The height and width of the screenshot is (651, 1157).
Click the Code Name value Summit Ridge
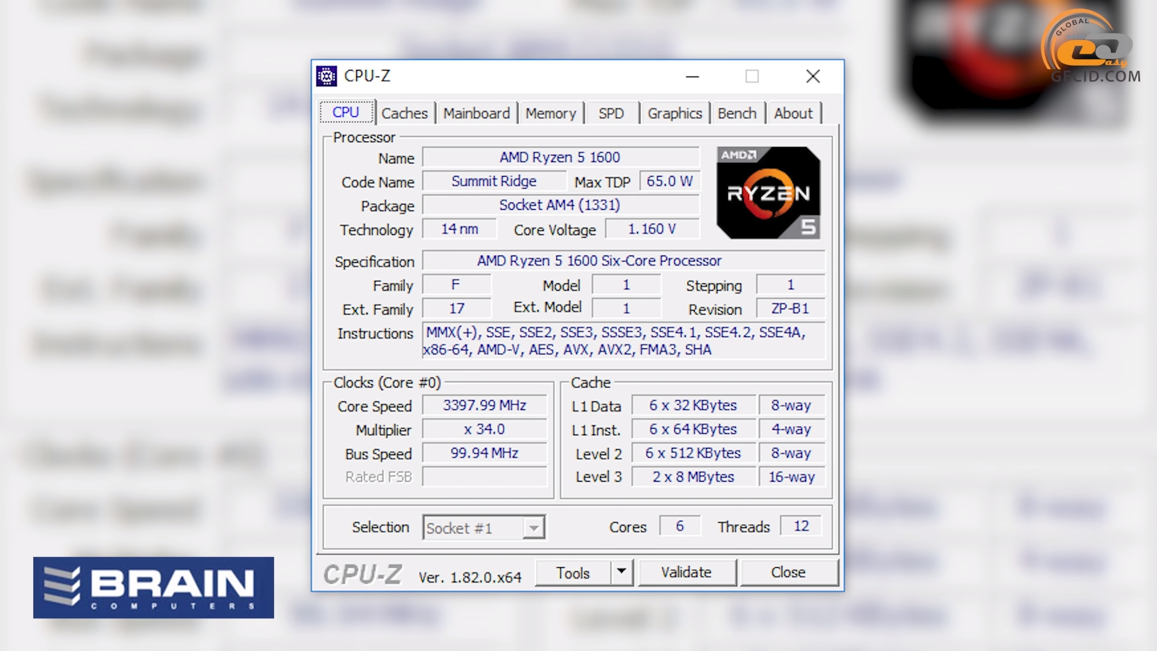494,181
